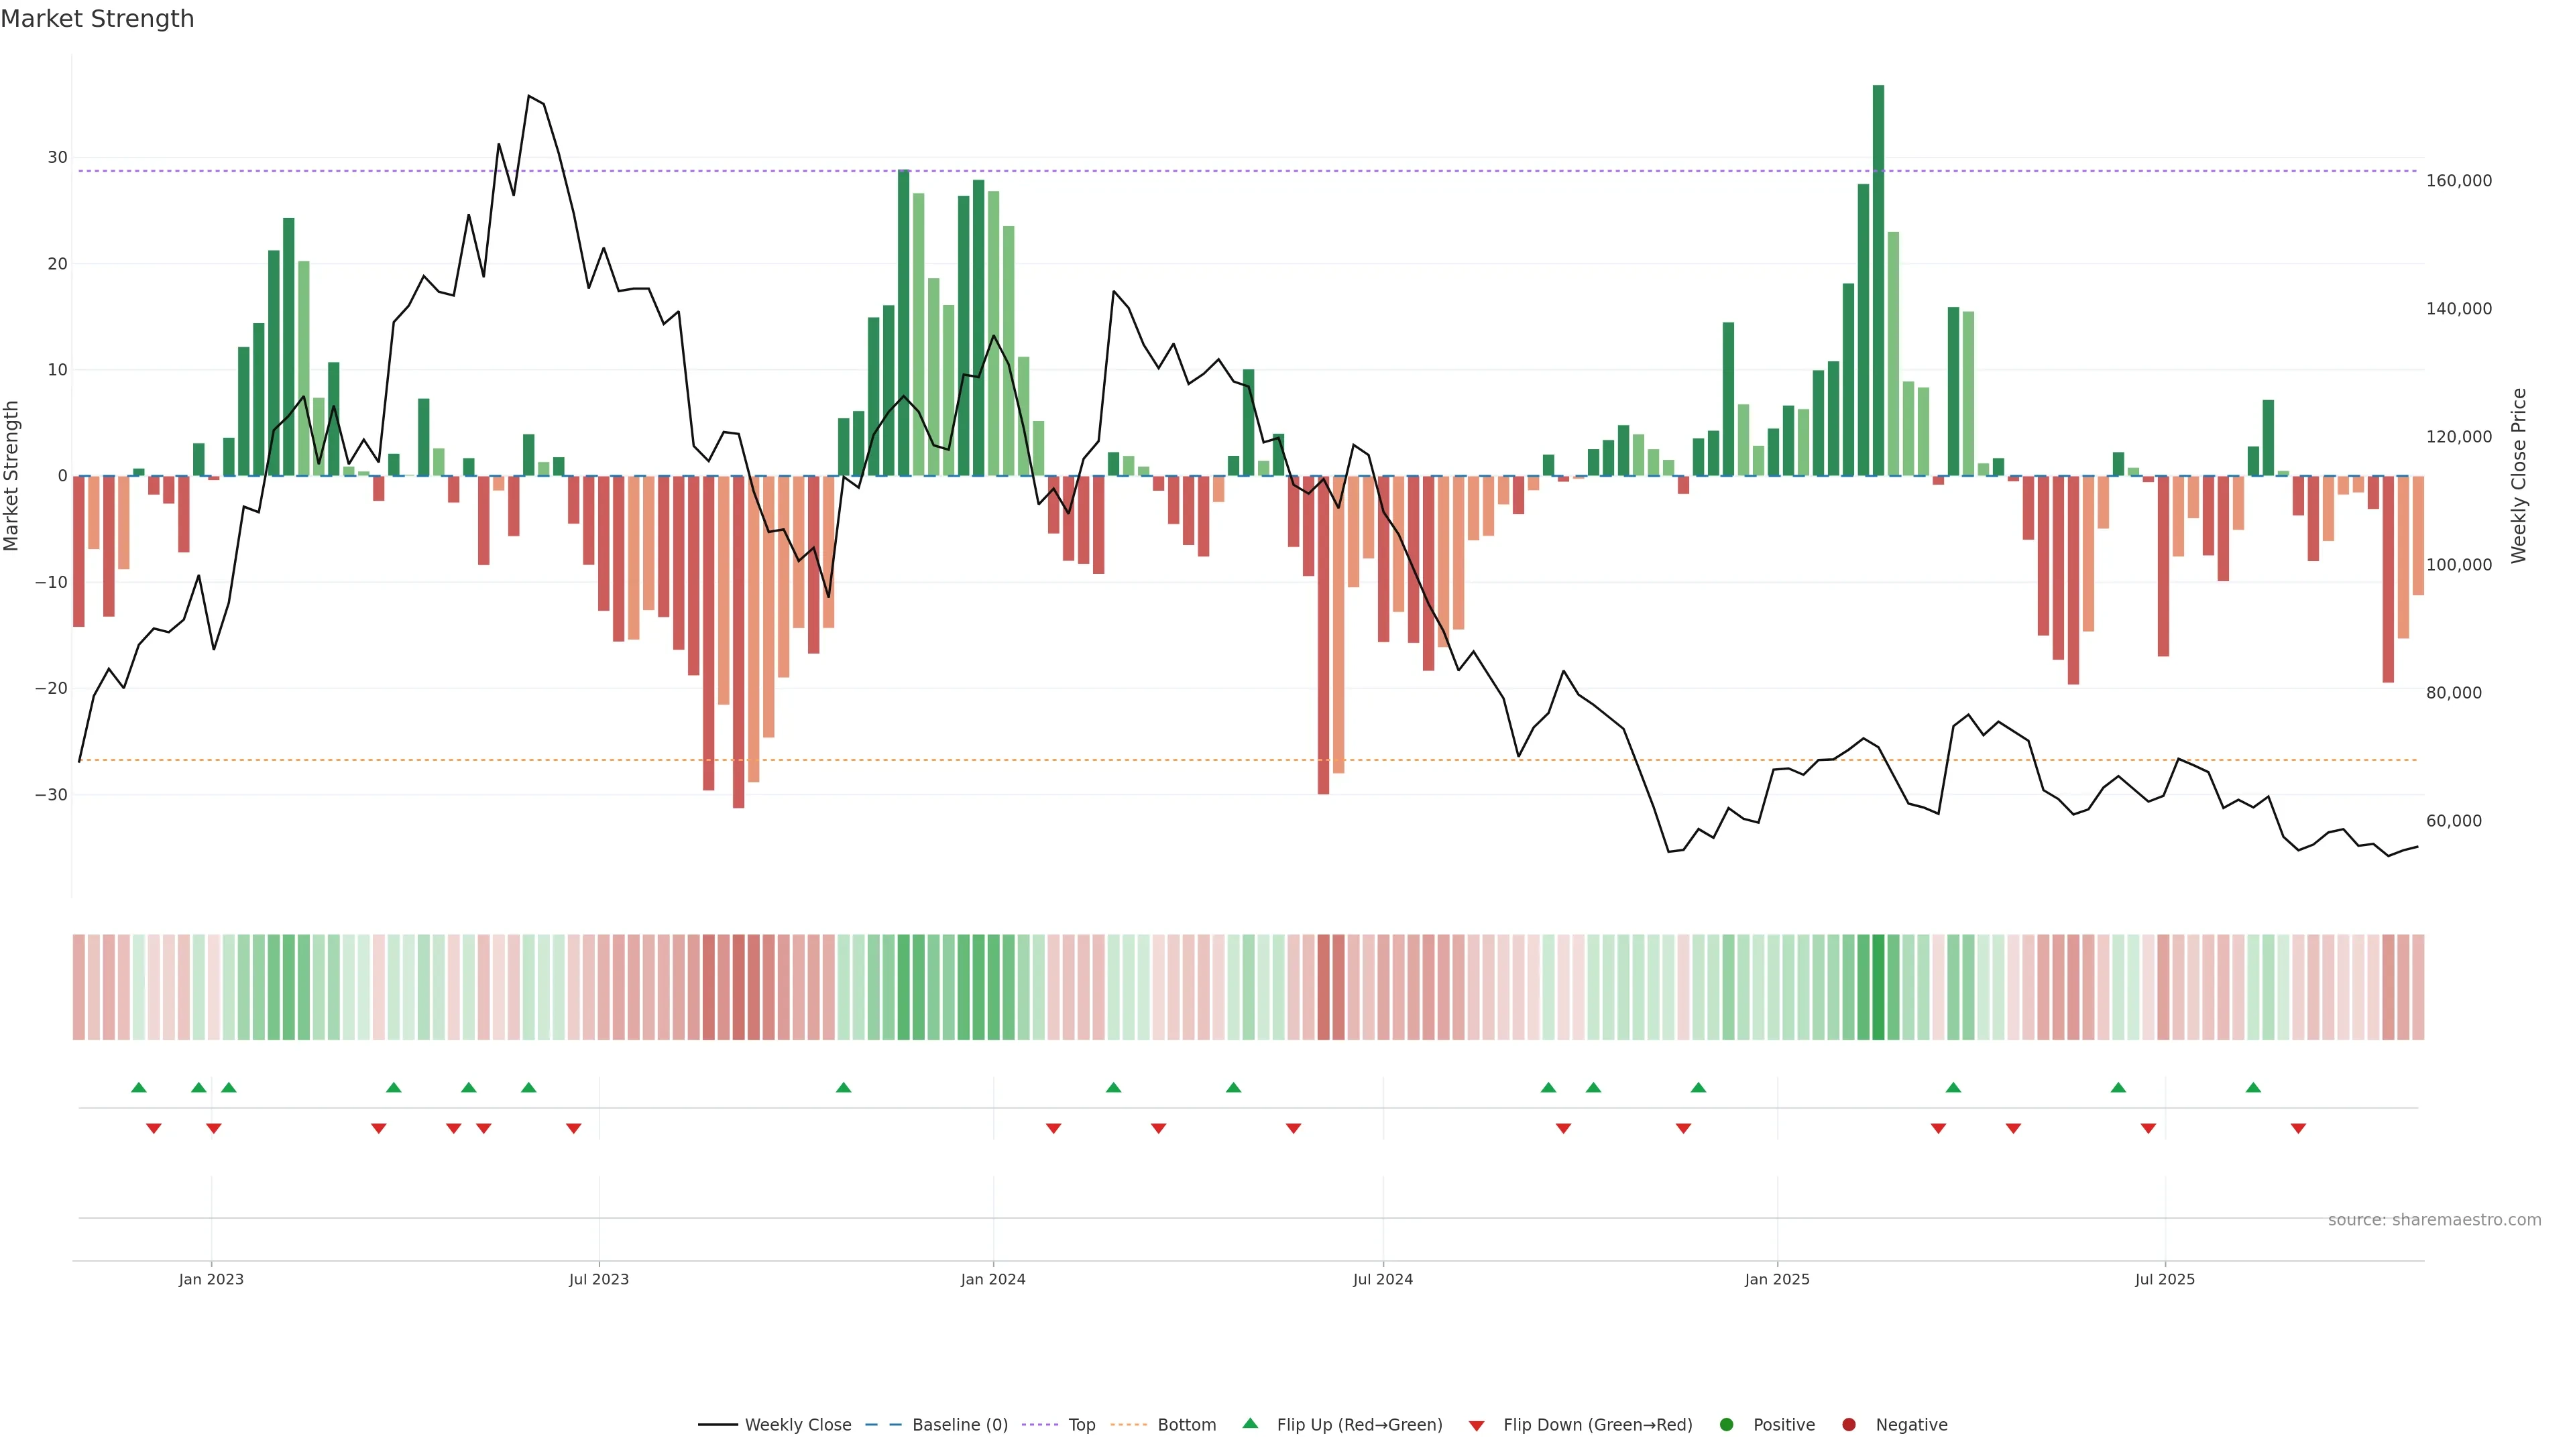2575x1448 pixels.
Task: Click the Market Strength chart title
Action: 97,19
